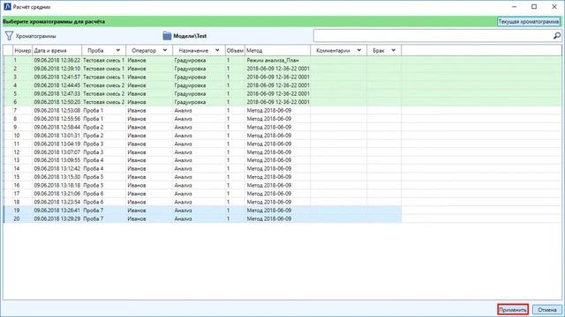The image size is (565, 317).
Task: Open the Оператор column filter dropdown
Action: [165, 50]
